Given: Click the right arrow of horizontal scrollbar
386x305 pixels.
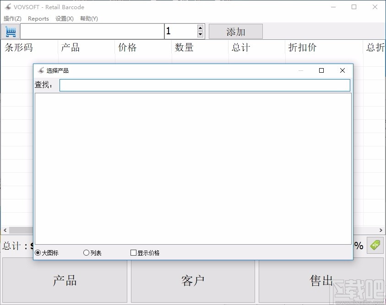Looking at the screenshot, I should tap(381, 230).
